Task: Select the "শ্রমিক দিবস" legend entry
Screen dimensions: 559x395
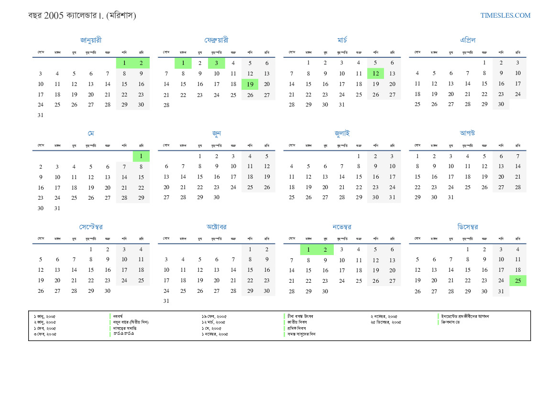Action: [296, 328]
